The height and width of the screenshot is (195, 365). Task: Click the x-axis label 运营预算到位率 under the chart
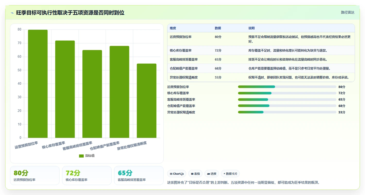(27, 145)
